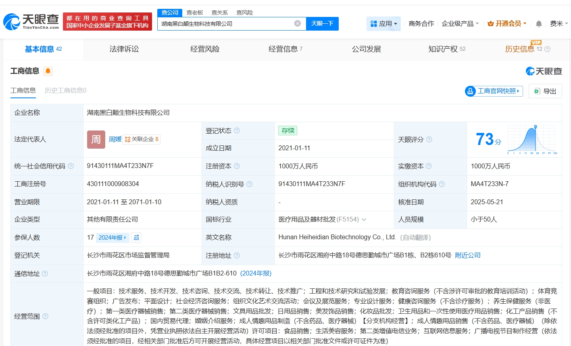
Task: Click help icon next to 经营范围
Action: point(46,316)
